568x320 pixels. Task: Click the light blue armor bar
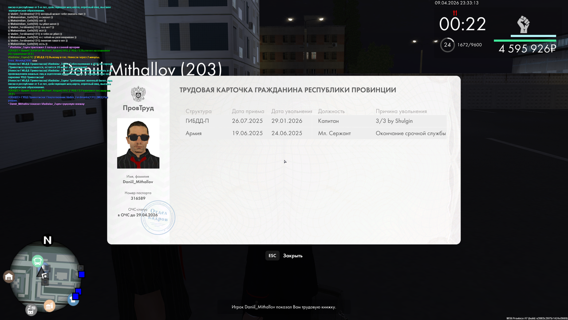(533, 36)
